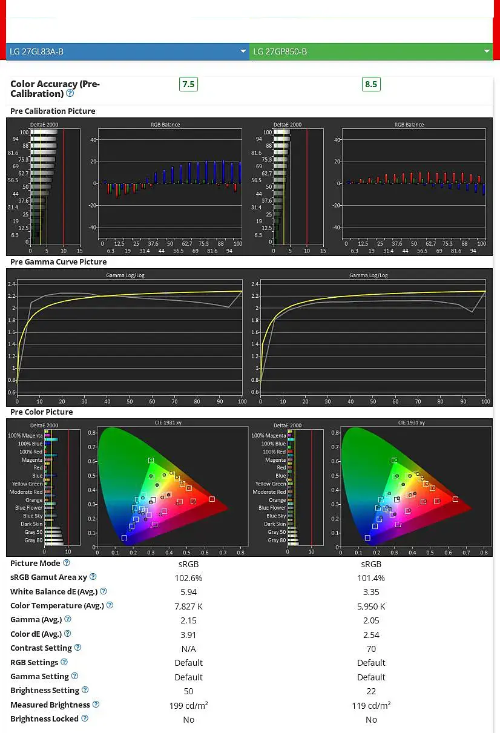The width and height of the screenshot is (500, 733).
Task: Select the 2.05 gamma value
Action: point(371,620)
